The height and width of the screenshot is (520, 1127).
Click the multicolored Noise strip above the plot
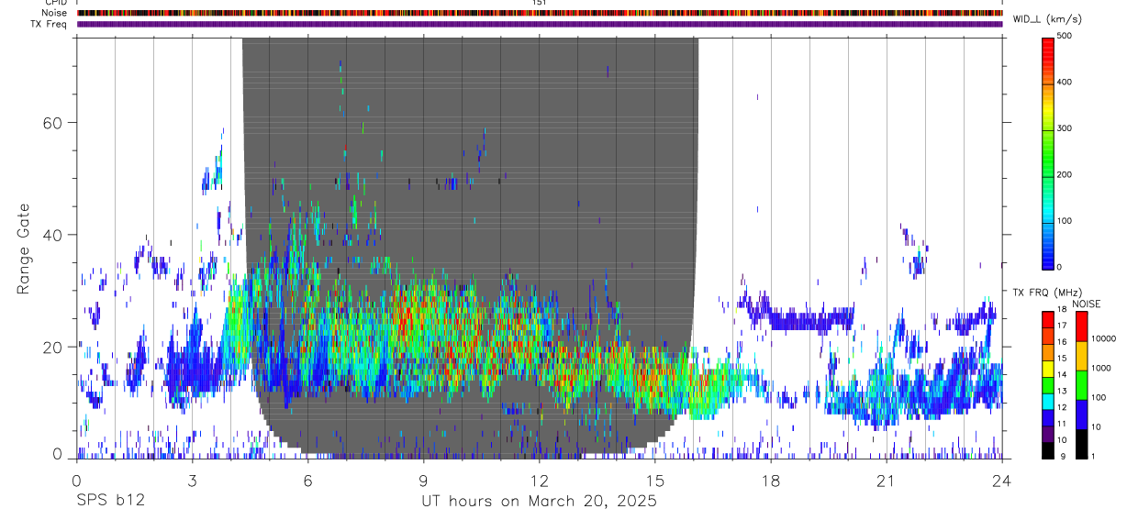(x=540, y=13)
